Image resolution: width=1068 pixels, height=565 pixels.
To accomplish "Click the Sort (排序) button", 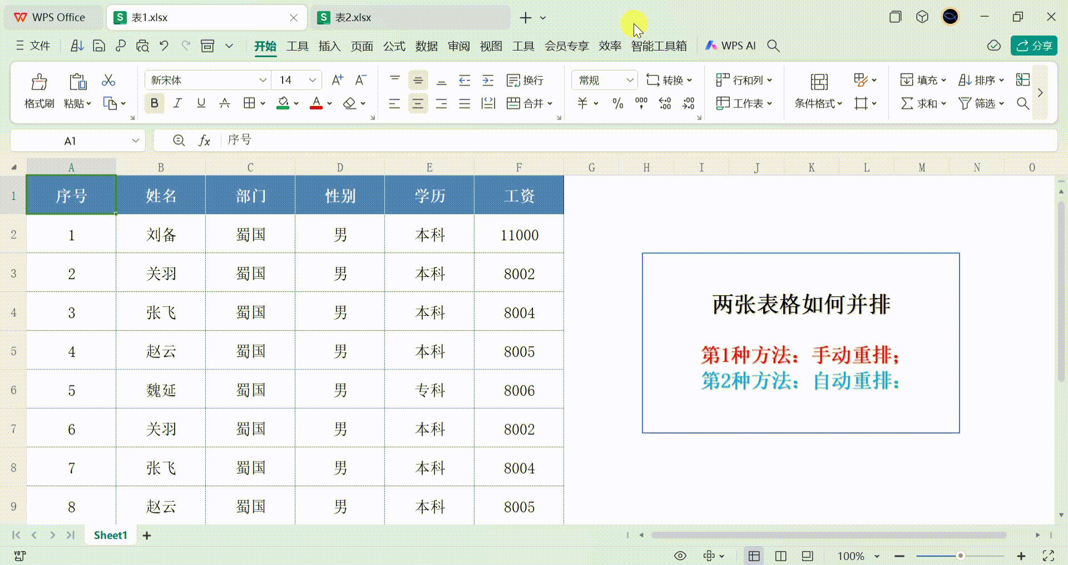I will tap(981, 80).
